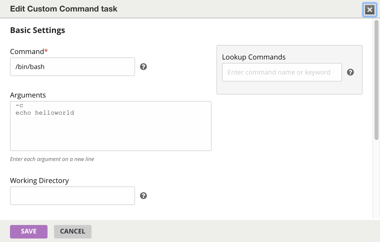Viewport: 380px width, 242px height.
Task: Click the "Lookup Commands" heading
Action: tap(254, 57)
